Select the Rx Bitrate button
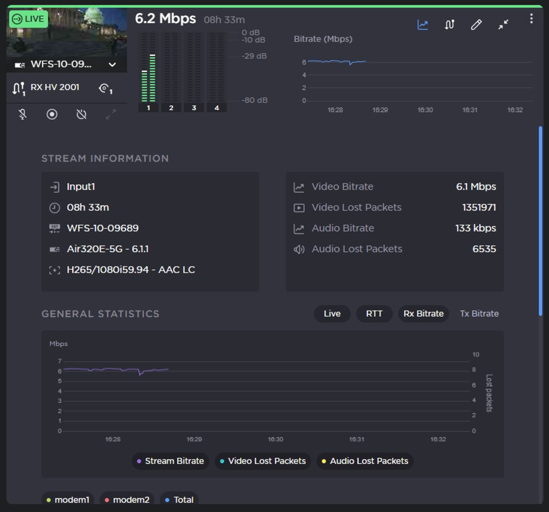The height and width of the screenshot is (512, 549). pyautogui.click(x=423, y=314)
